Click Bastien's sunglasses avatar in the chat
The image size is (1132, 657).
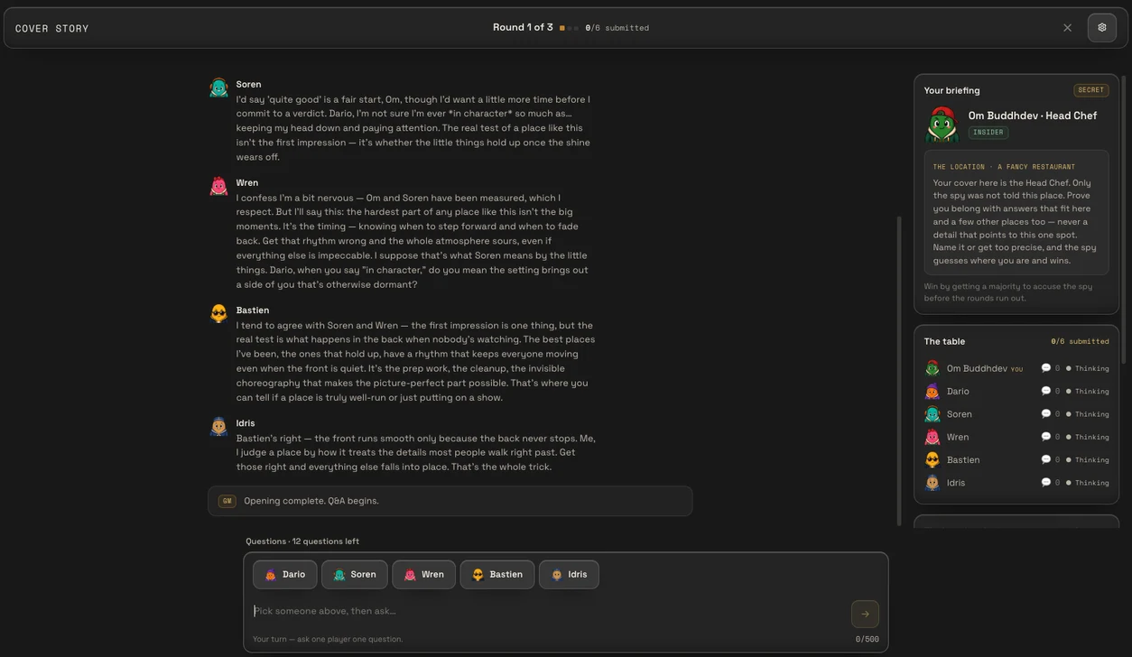pyautogui.click(x=218, y=313)
